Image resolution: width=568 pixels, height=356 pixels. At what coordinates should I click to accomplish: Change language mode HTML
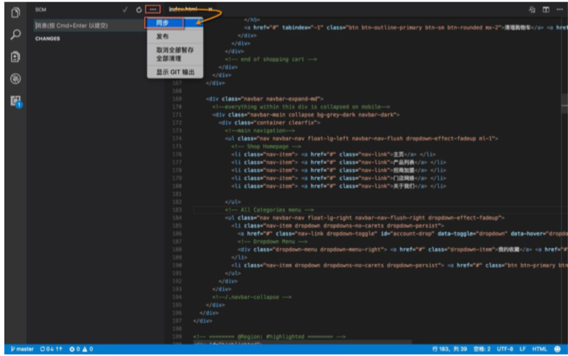click(x=539, y=349)
